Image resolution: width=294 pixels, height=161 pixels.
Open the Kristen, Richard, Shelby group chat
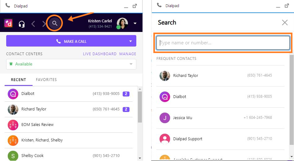pyautogui.click(x=69, y=140)
